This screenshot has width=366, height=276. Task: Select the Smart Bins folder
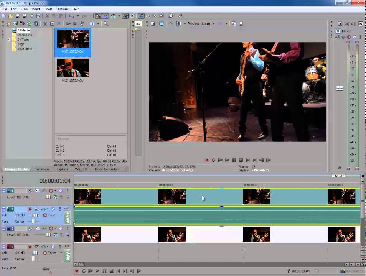coord(25,49)
